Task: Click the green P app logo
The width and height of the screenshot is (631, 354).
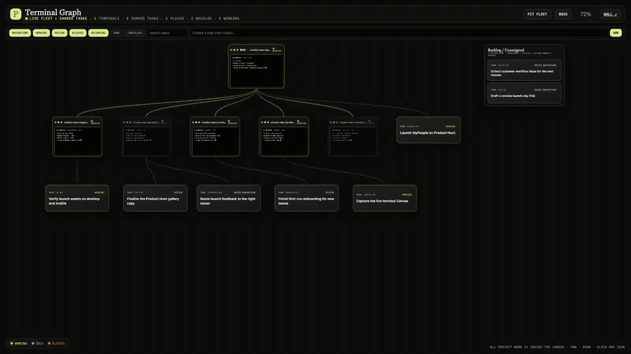Action: [15, 14]
